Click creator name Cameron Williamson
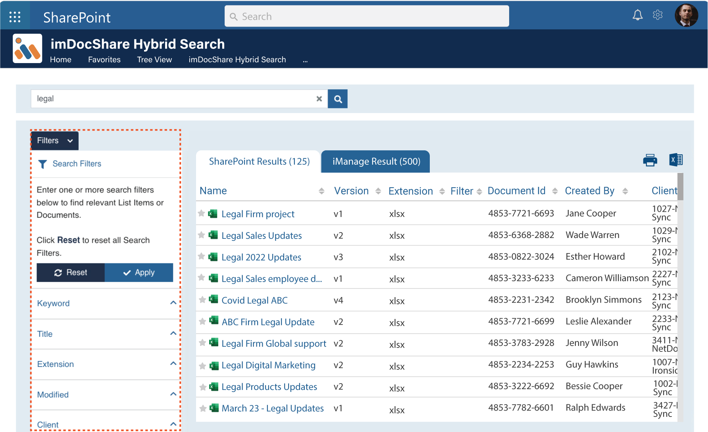This screenshot has height=432, width=708. pyautogui.click(x=607, y=278)
